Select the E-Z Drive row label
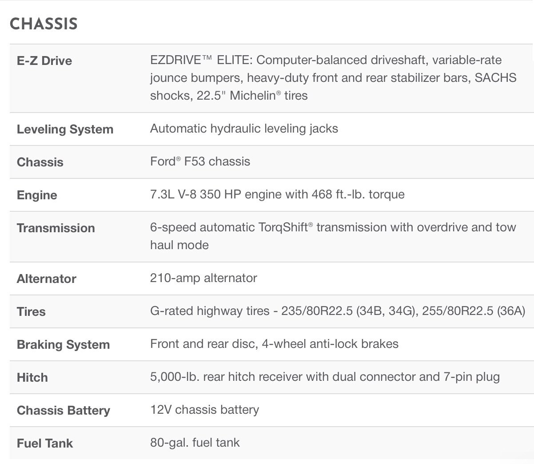Screen dimensions: 534x464 pyautogui.click(x=44, y=61)
